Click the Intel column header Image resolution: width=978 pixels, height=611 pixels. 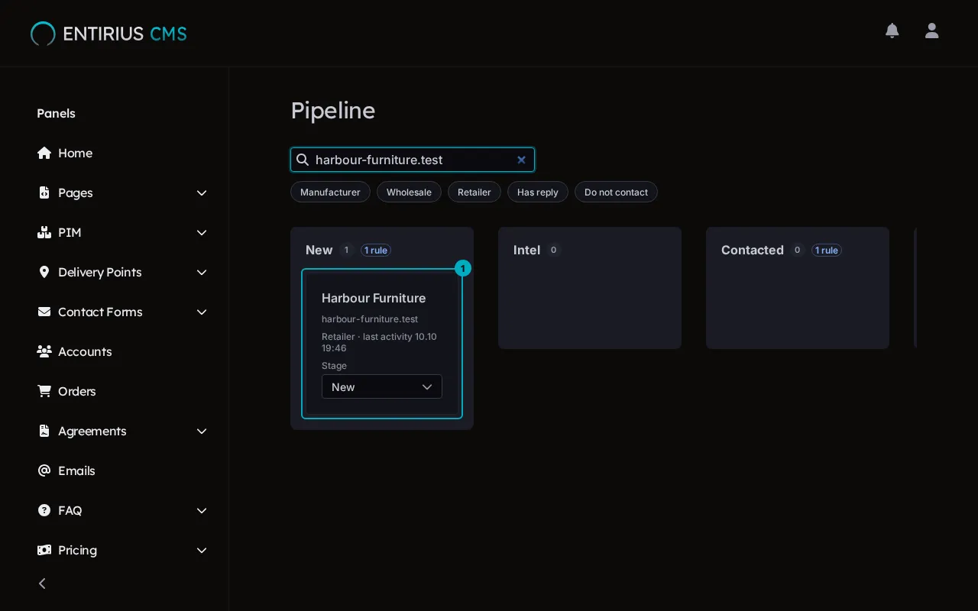(526, 250)
